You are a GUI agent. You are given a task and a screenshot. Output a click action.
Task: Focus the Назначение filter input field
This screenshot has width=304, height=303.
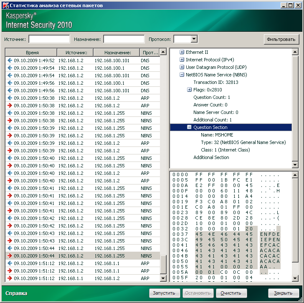[124, 39]
